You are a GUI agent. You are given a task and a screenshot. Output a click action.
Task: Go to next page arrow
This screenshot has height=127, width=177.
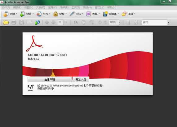pos(53,22)
